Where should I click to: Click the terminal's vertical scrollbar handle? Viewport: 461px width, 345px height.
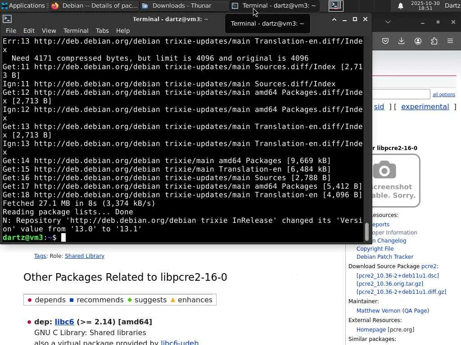[x=366, y=232]
